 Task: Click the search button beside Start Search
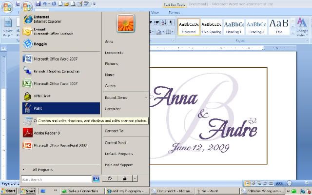point(96,179)
